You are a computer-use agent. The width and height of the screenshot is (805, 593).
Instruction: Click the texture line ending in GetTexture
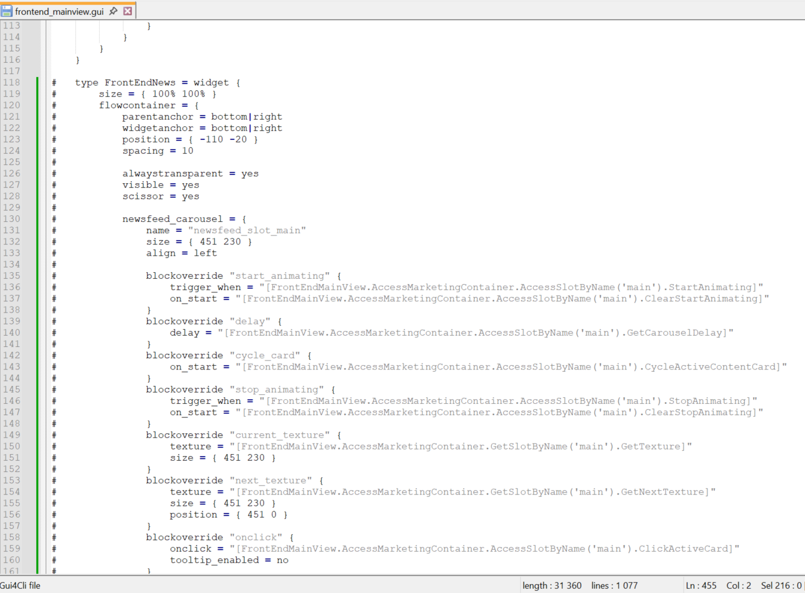click(431, 447)
